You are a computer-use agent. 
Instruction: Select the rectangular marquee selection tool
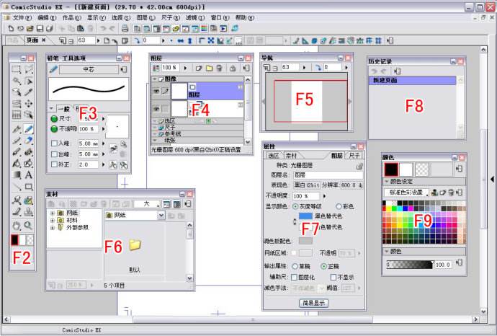16,70
